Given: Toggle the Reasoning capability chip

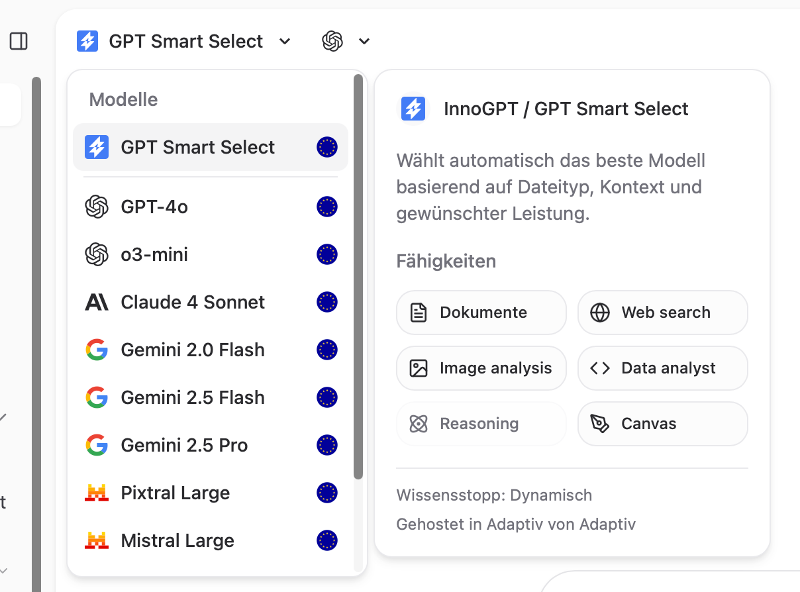Looking at the screenshot, I should click(x=481, y=424).
